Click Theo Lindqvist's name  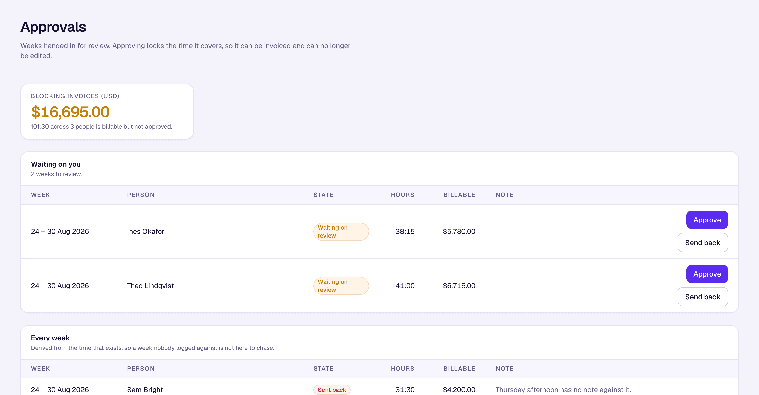[150, 286]
